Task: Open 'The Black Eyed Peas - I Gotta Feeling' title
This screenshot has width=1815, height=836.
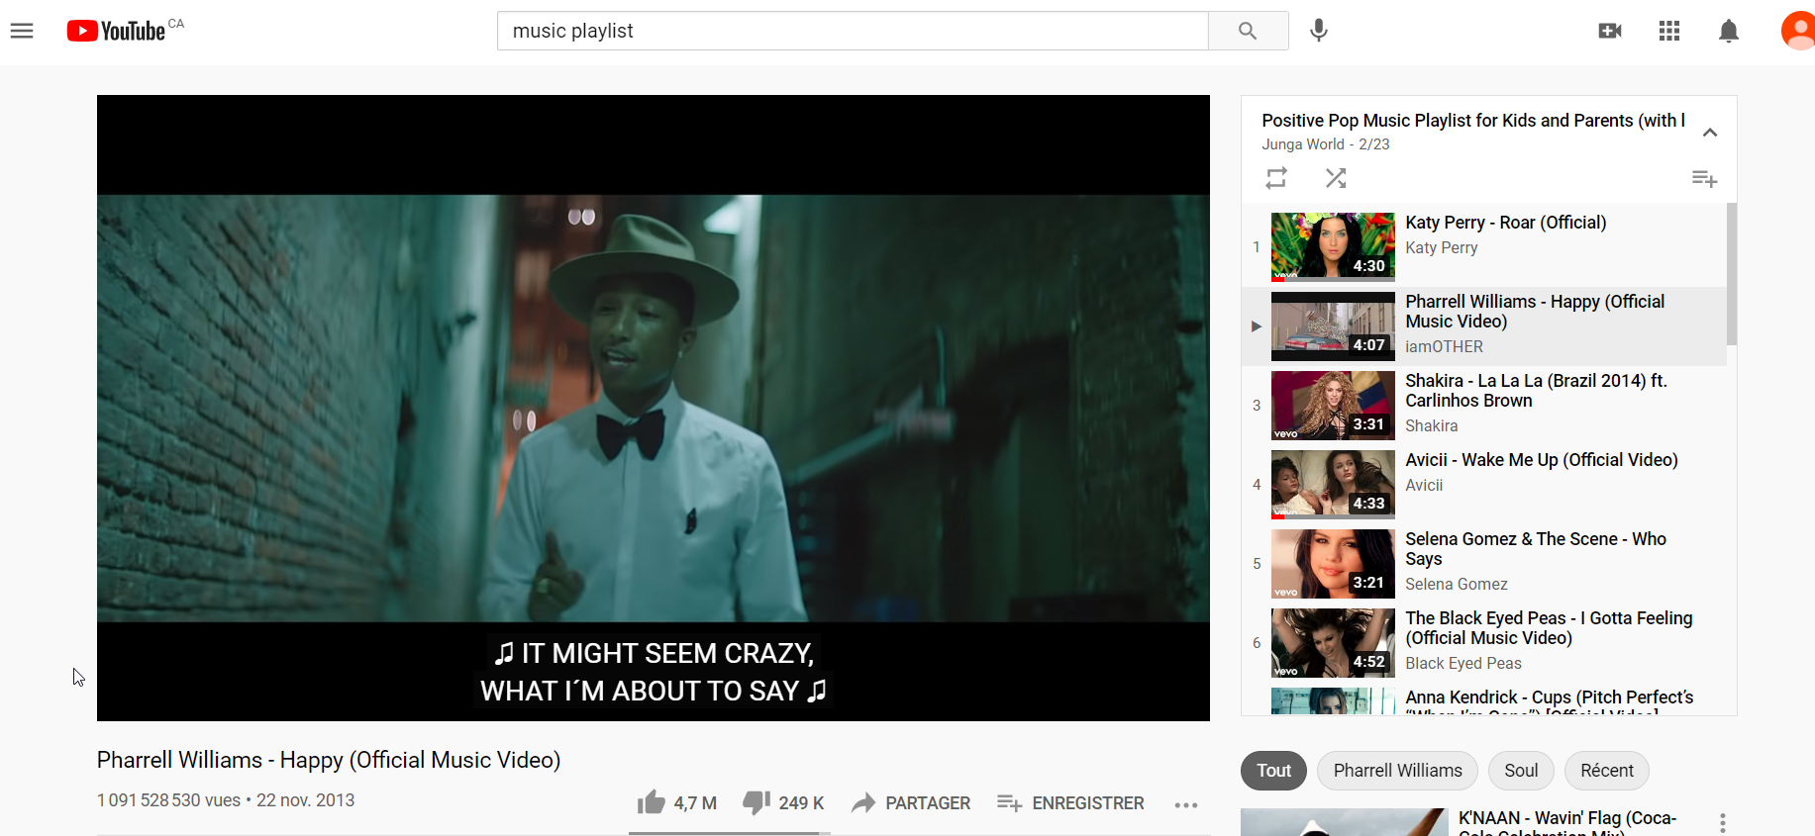Action: [1549, 628]
